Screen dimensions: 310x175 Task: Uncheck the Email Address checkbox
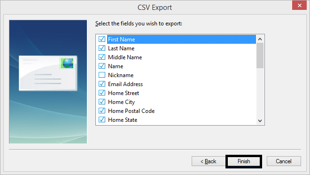[x=102, y=84]
